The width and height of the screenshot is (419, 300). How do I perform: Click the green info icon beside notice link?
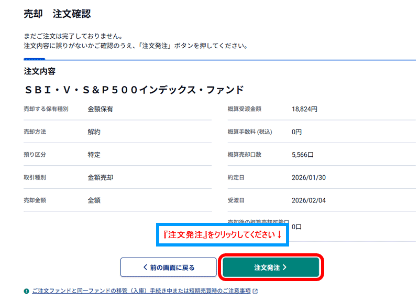26,291
